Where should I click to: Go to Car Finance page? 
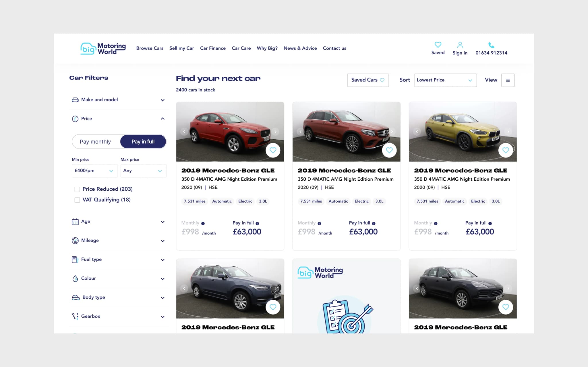point(212,48)
